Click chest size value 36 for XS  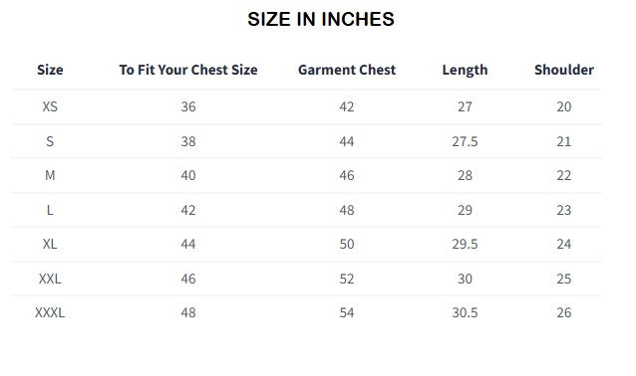tap(188, 106)
